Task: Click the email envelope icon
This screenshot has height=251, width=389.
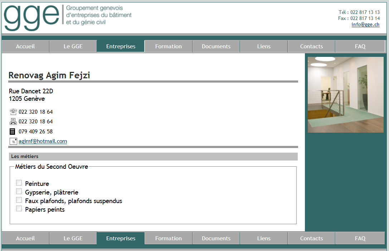Action: click(x=13, y=141)
